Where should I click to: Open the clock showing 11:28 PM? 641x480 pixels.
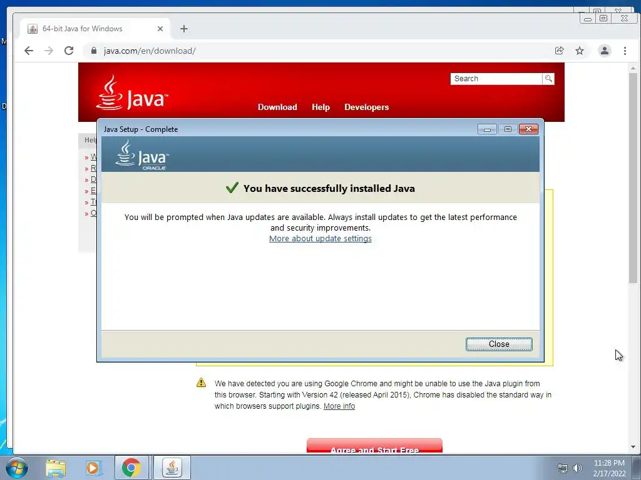(x=609, y=468)
